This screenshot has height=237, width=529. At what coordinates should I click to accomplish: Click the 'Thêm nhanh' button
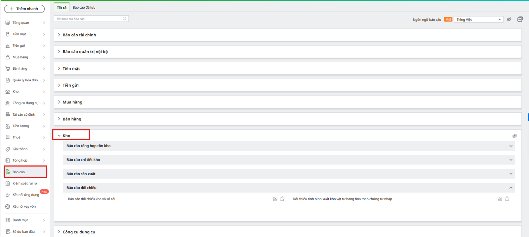tap(24, 9)
